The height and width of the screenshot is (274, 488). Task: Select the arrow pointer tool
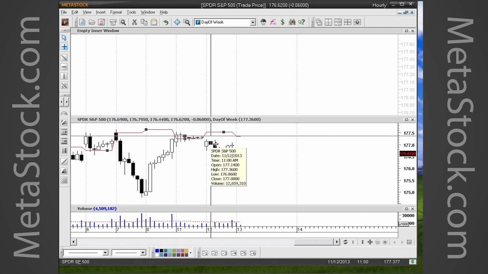click(x=64, y=37)
